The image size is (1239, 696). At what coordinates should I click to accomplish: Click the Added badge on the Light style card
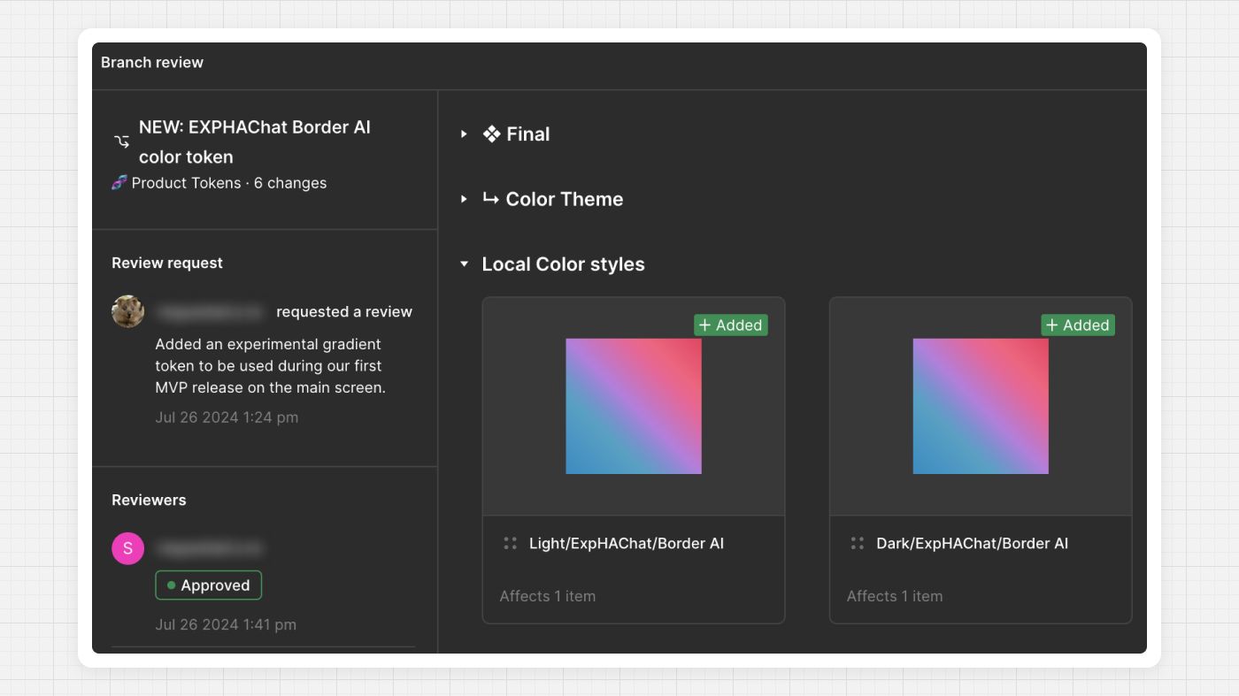coord(730,325)
